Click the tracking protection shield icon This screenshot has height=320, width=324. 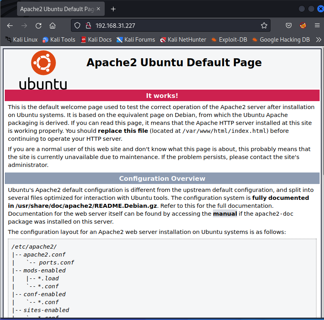[77, 26]
